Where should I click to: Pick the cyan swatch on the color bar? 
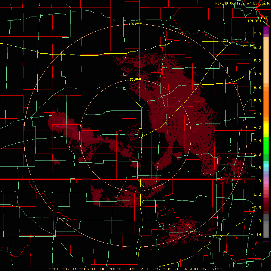pyautogui.click(x=266, y=166)
